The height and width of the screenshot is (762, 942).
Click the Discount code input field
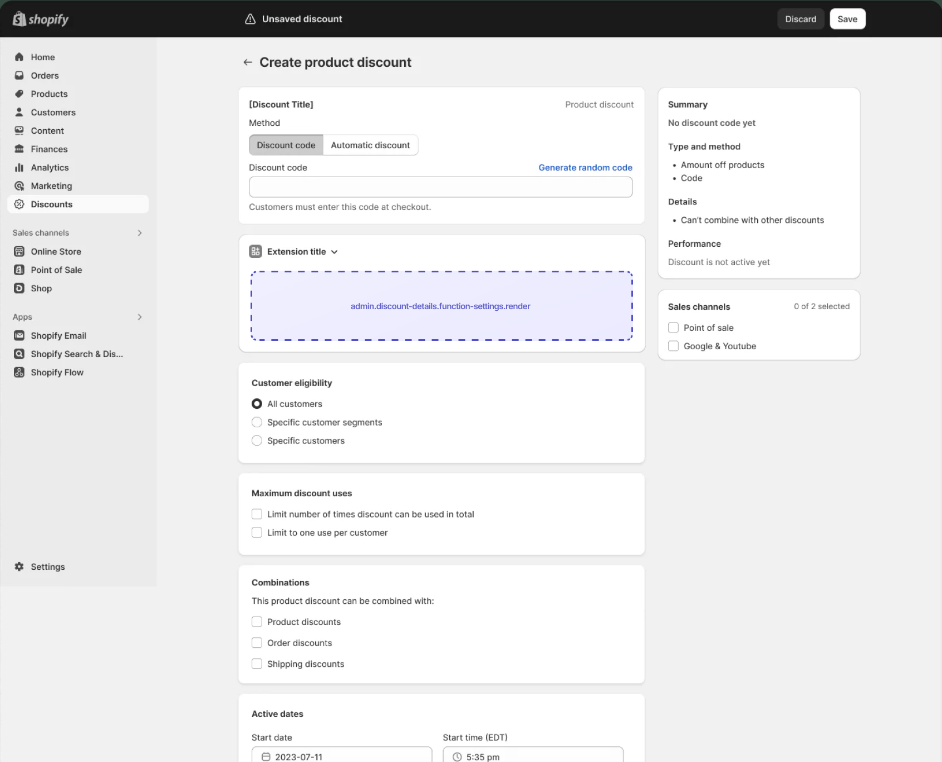[x=440, y=187]
